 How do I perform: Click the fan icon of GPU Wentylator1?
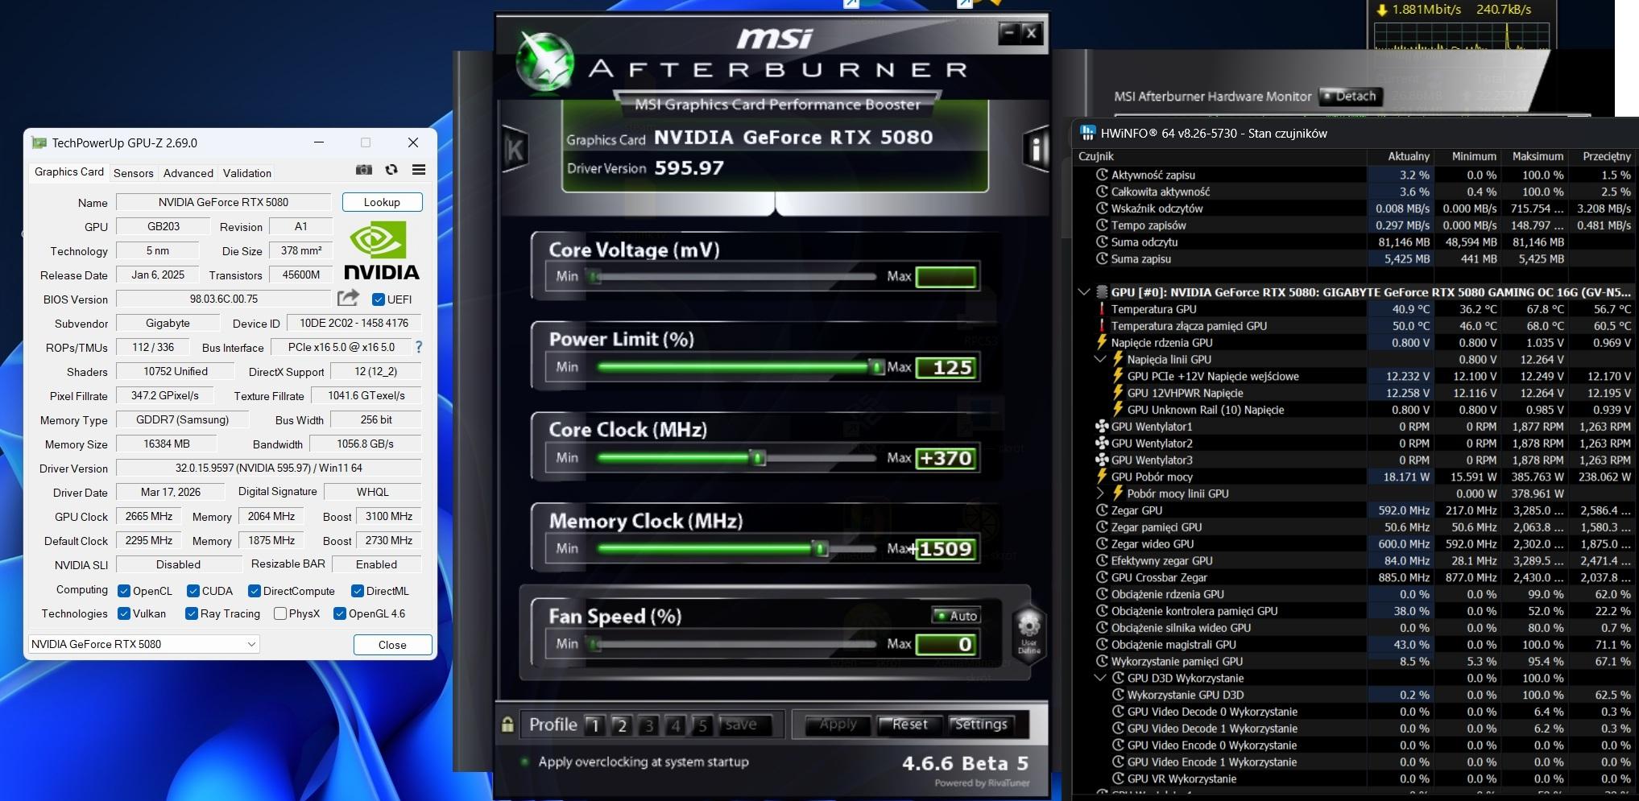[1102, 427]
